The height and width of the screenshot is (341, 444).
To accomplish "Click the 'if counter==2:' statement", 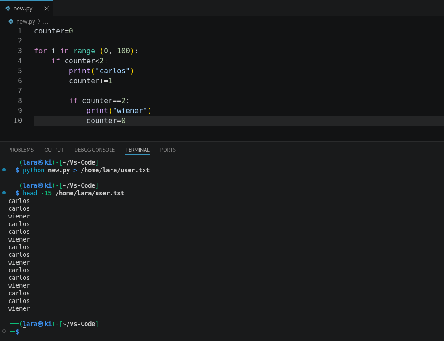I will click(99, 101).
